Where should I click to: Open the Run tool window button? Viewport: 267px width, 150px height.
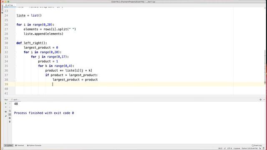coord(9,145)
